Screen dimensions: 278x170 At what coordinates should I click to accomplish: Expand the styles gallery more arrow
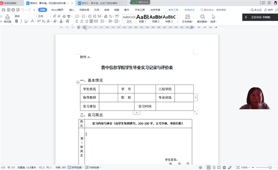[178, 22]
